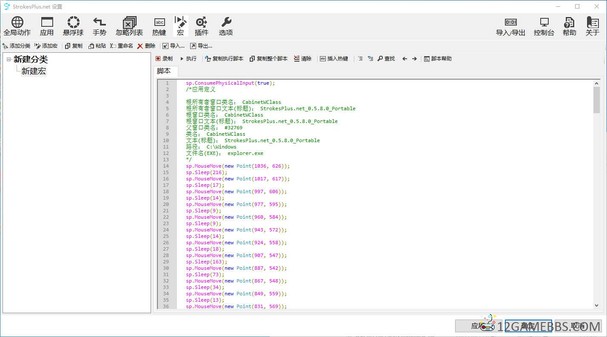Click 查找 find in script
The image size is (607, 337).
point(386,59)
